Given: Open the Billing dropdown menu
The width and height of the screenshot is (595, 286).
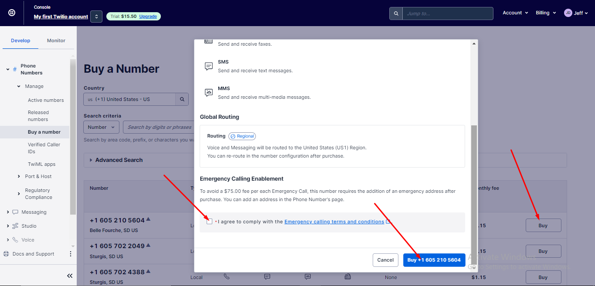Looking at the screenshot, I should [546, 13].
